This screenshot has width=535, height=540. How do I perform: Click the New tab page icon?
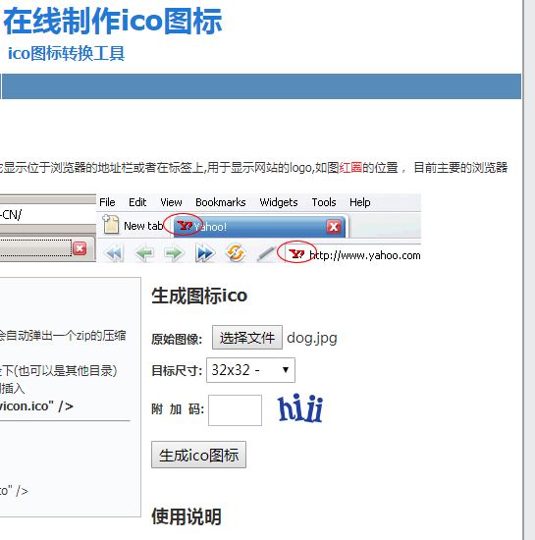[111, 224]
